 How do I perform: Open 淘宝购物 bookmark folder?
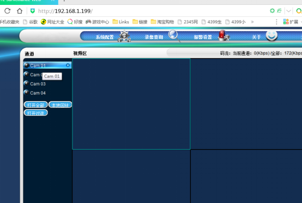click(x=162, y=22)
